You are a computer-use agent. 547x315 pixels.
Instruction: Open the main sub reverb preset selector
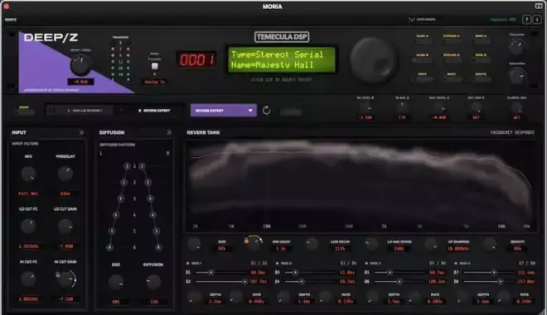80,110
